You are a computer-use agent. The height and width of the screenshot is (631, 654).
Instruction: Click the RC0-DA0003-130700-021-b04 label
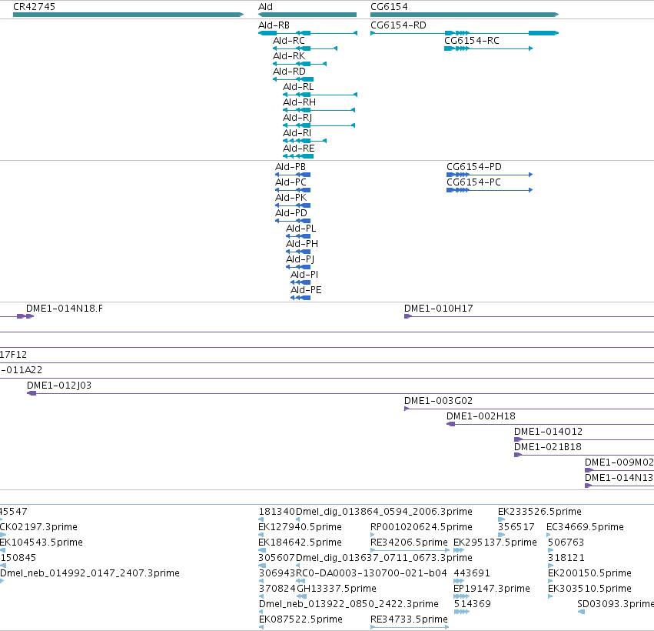(371, 573)
